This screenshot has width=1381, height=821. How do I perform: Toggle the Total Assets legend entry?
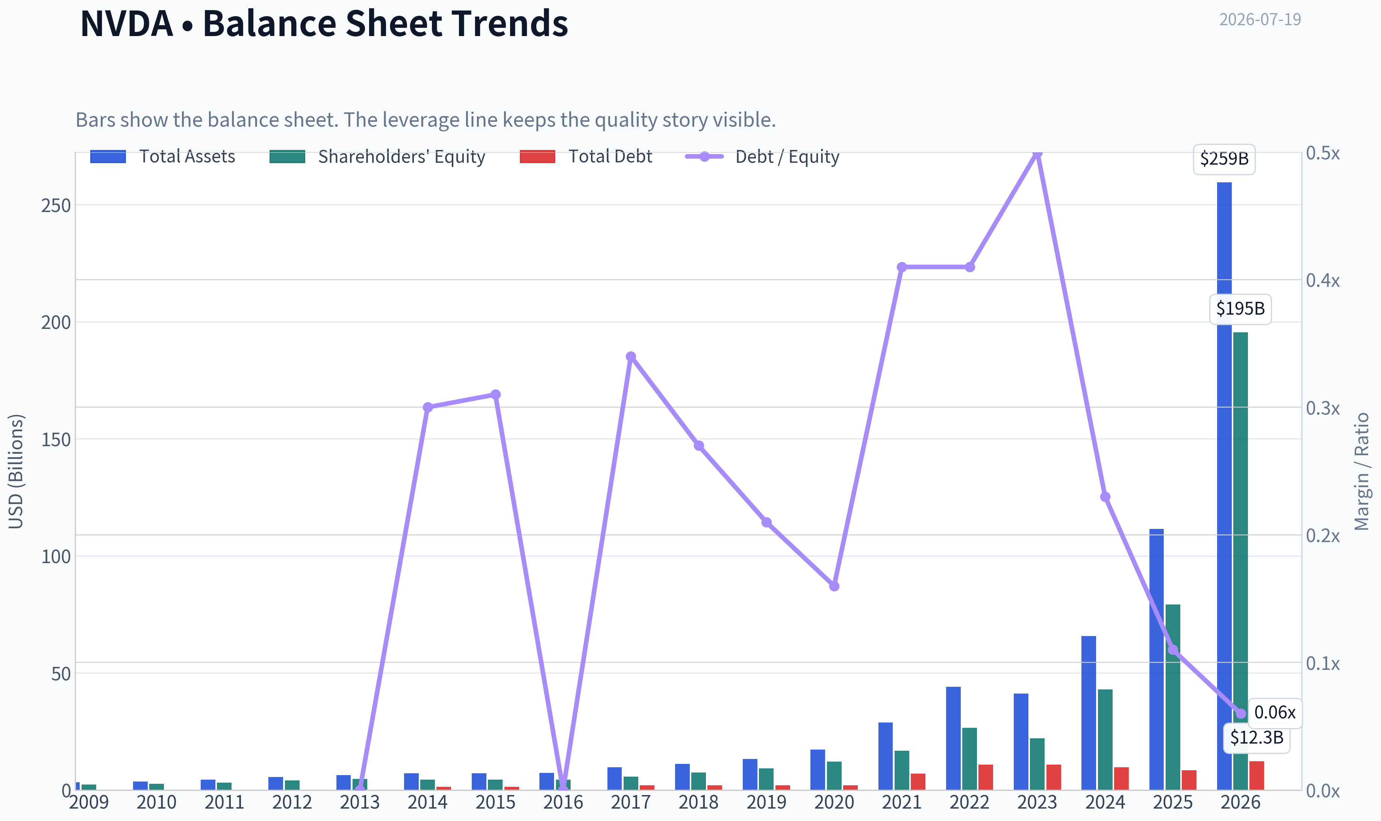click(163, 156)
